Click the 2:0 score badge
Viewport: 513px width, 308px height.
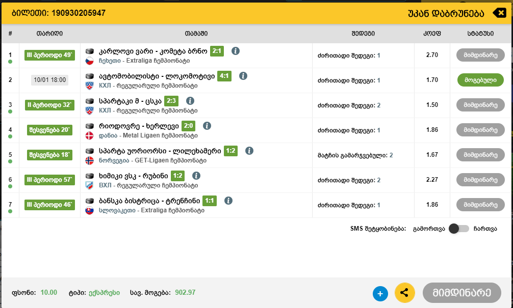189,126
